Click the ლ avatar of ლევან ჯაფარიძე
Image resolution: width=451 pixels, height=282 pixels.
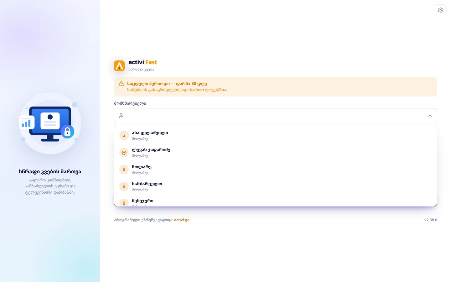coord(124,152)
